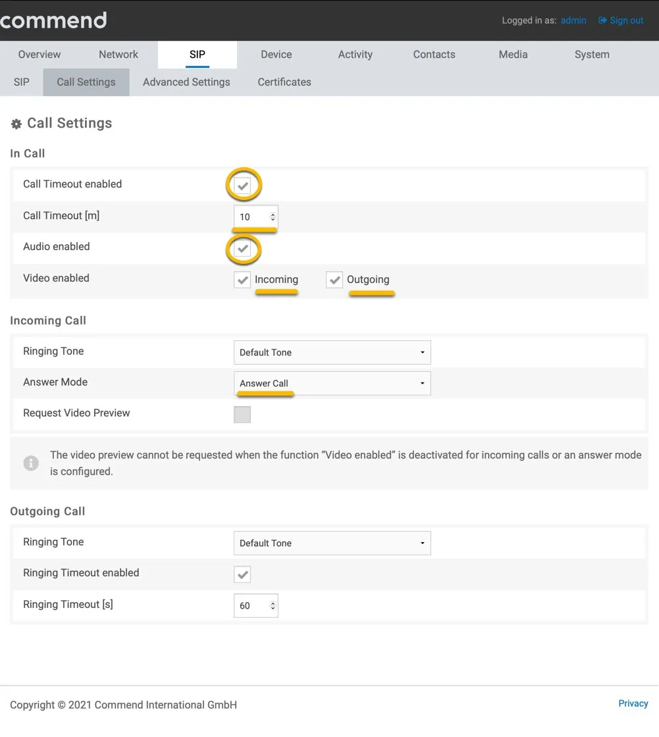Click the Copyright 2021 Commend International text
Image resolution: width=659 pixels, height=737 pixels.
click(123, 705)
